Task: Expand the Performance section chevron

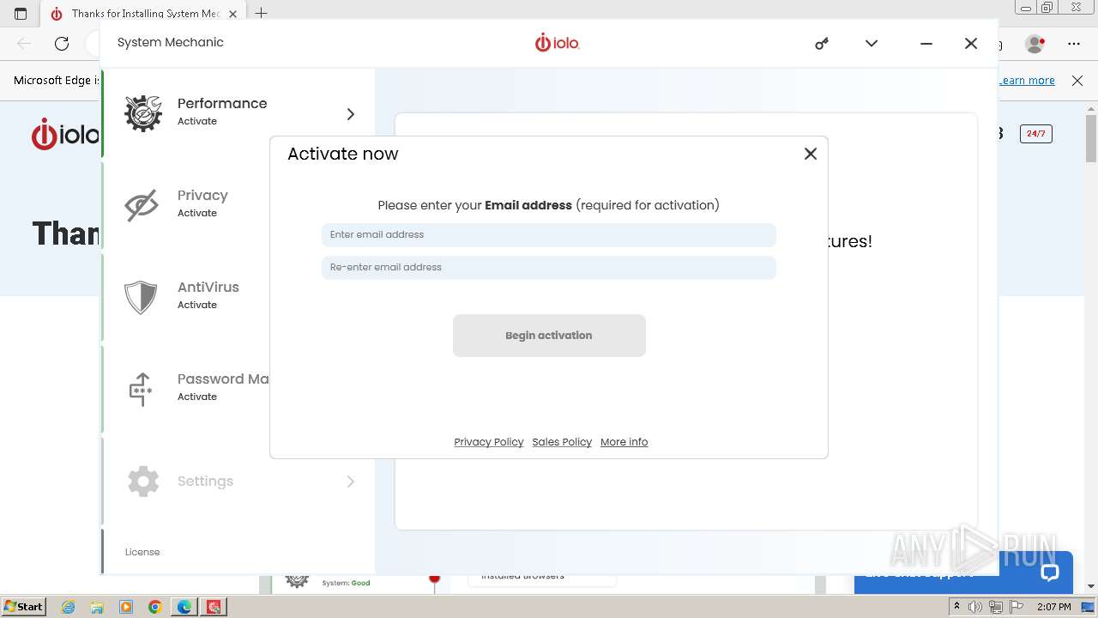Action: pyautogui.click(x=350, y=114)
